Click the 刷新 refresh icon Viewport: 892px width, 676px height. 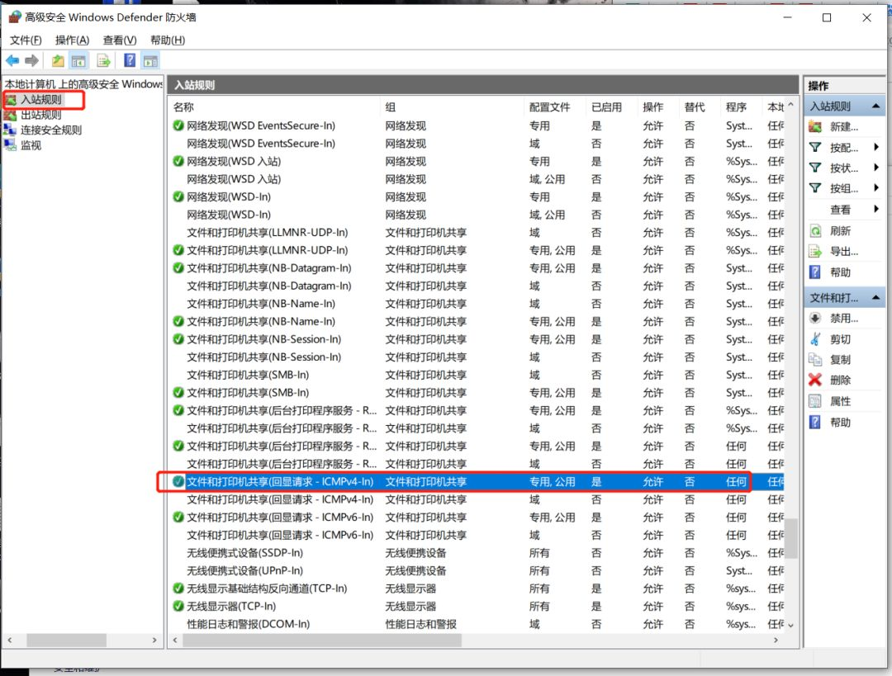pyautogui.click(x=815, y=231)
